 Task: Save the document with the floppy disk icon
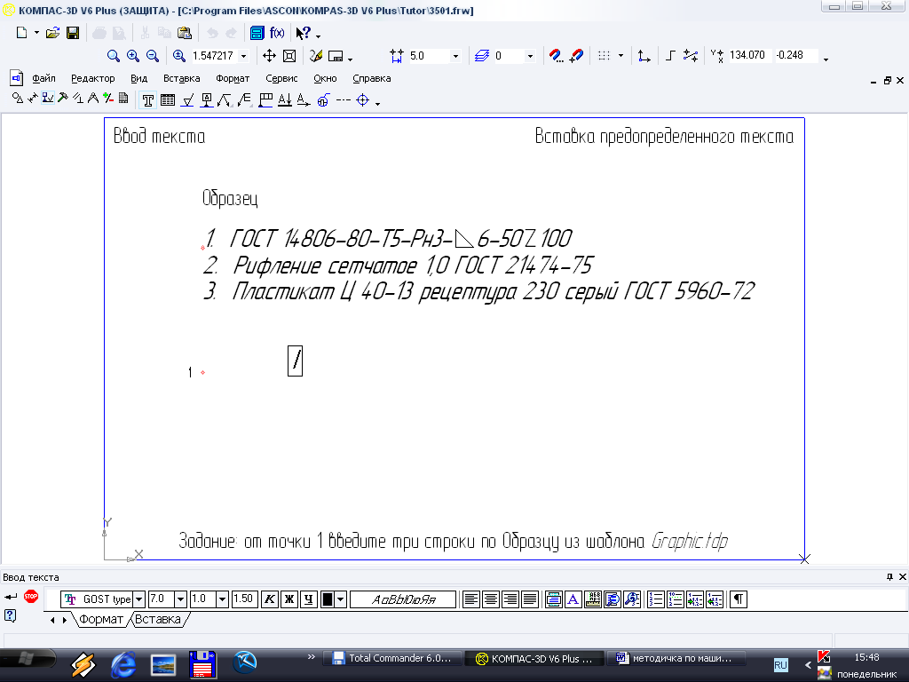point(73,33)
